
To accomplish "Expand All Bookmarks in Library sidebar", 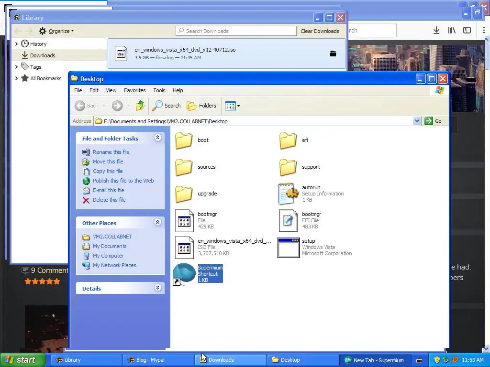I will coord(17,78).
